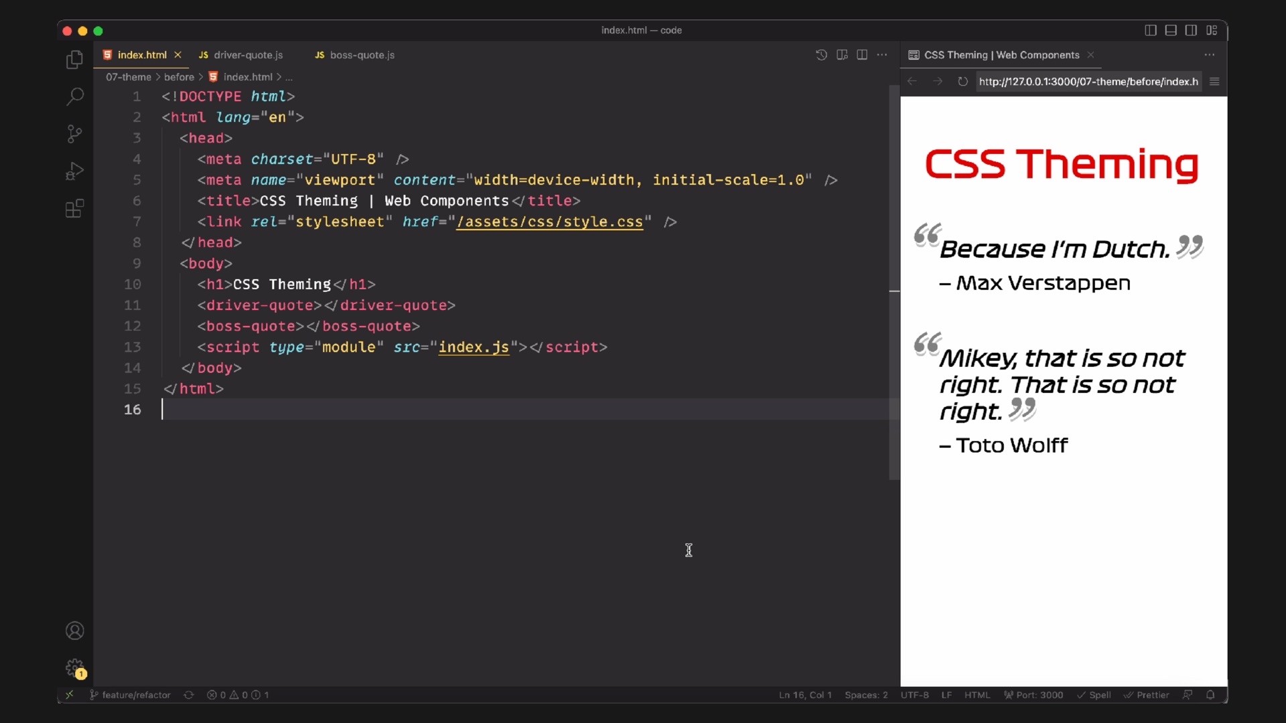Open Run and Debug view
This screenshot has height=723, width=1286.
pyautogui.click(x=74, y=171)
